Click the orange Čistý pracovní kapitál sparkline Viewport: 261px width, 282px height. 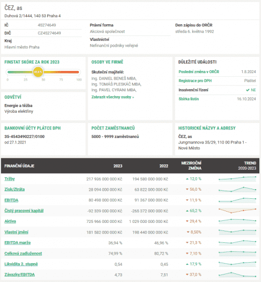237,211
